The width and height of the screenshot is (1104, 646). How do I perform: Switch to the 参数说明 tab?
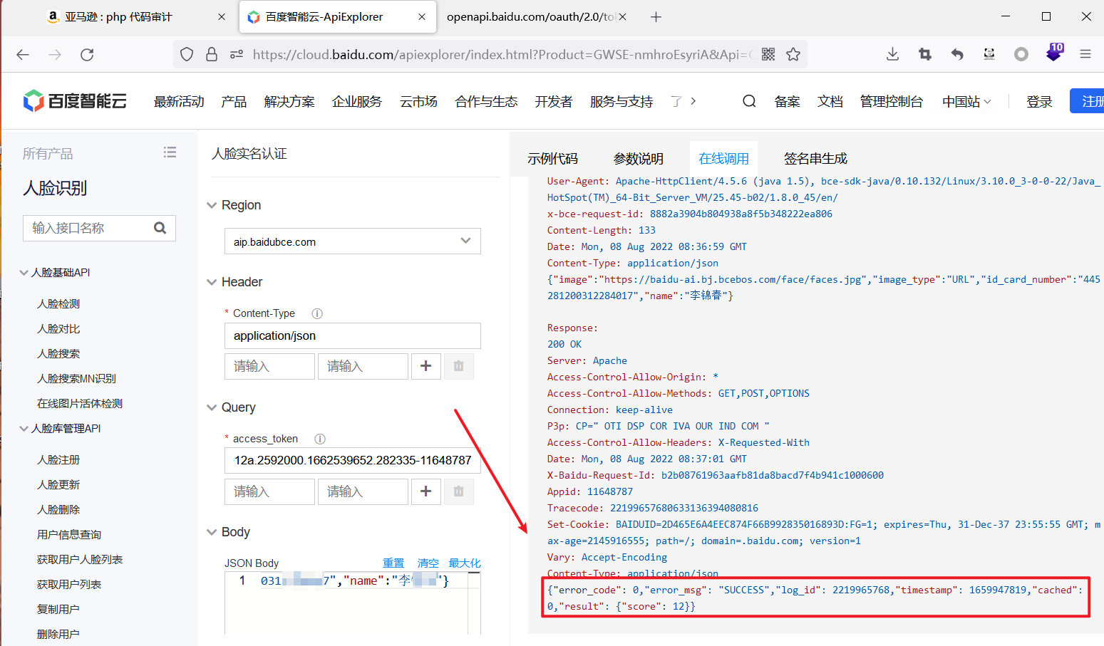[x=638, y=159]
